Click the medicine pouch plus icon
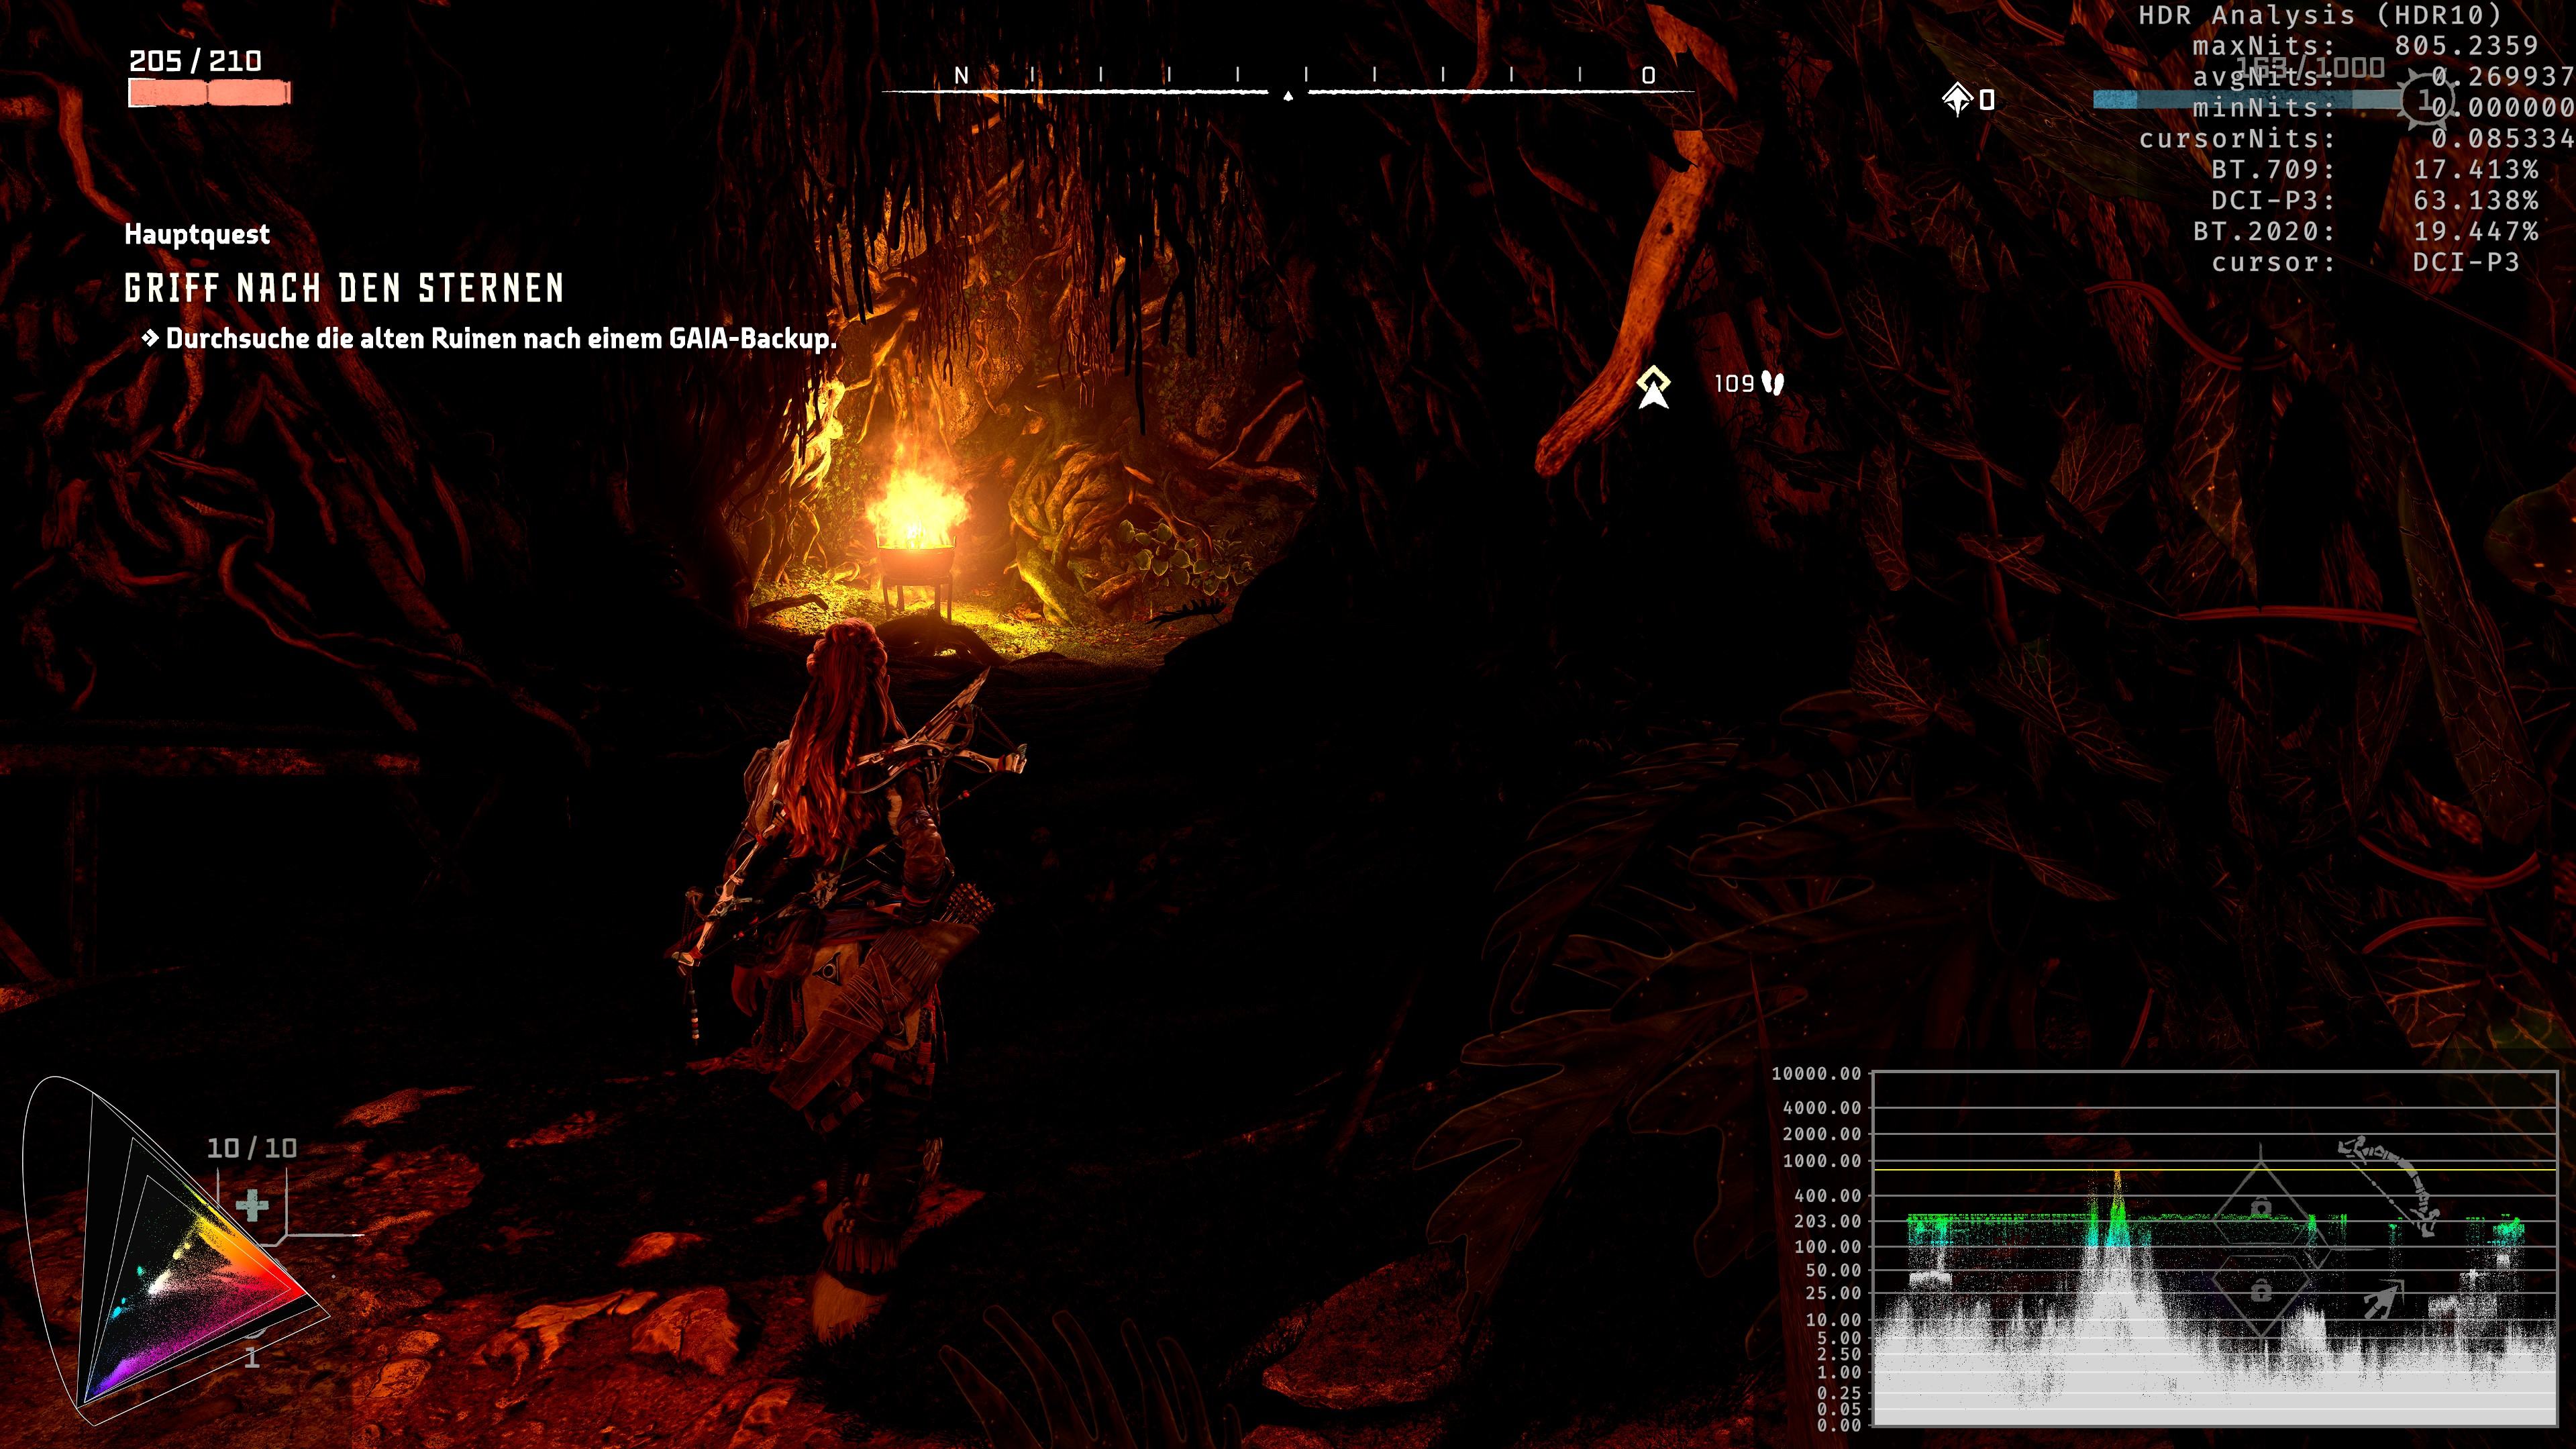The width and height of the screenshot is (2576, 1449). (252, 1205)
